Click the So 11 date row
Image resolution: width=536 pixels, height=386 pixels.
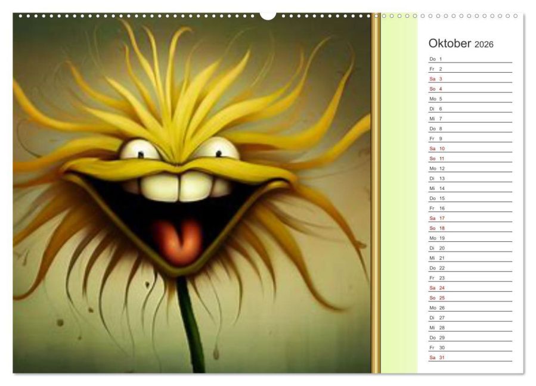pos(470,158)
